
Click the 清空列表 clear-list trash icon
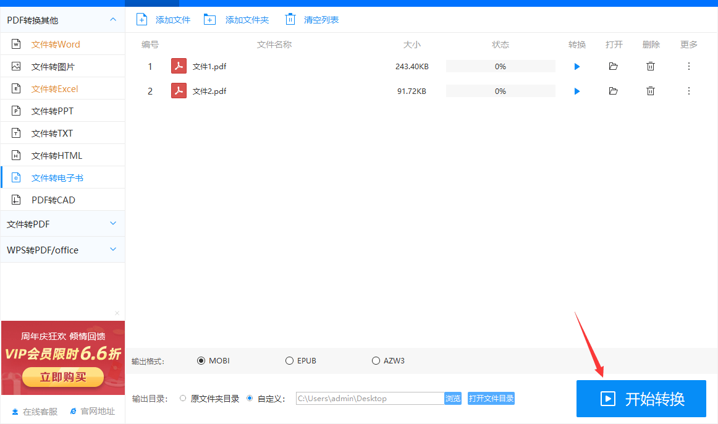(x=290, y=19)
